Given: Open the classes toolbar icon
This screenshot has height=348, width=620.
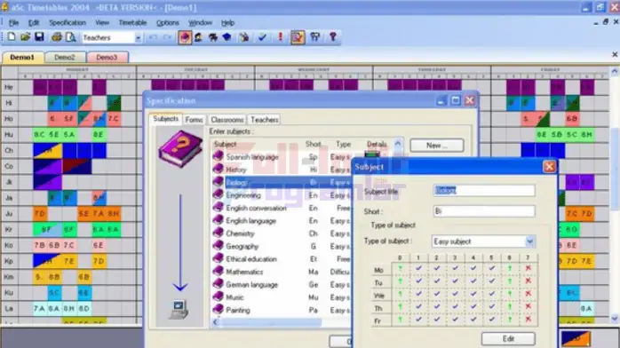Looking at the screenshot, I should [212, 37].
